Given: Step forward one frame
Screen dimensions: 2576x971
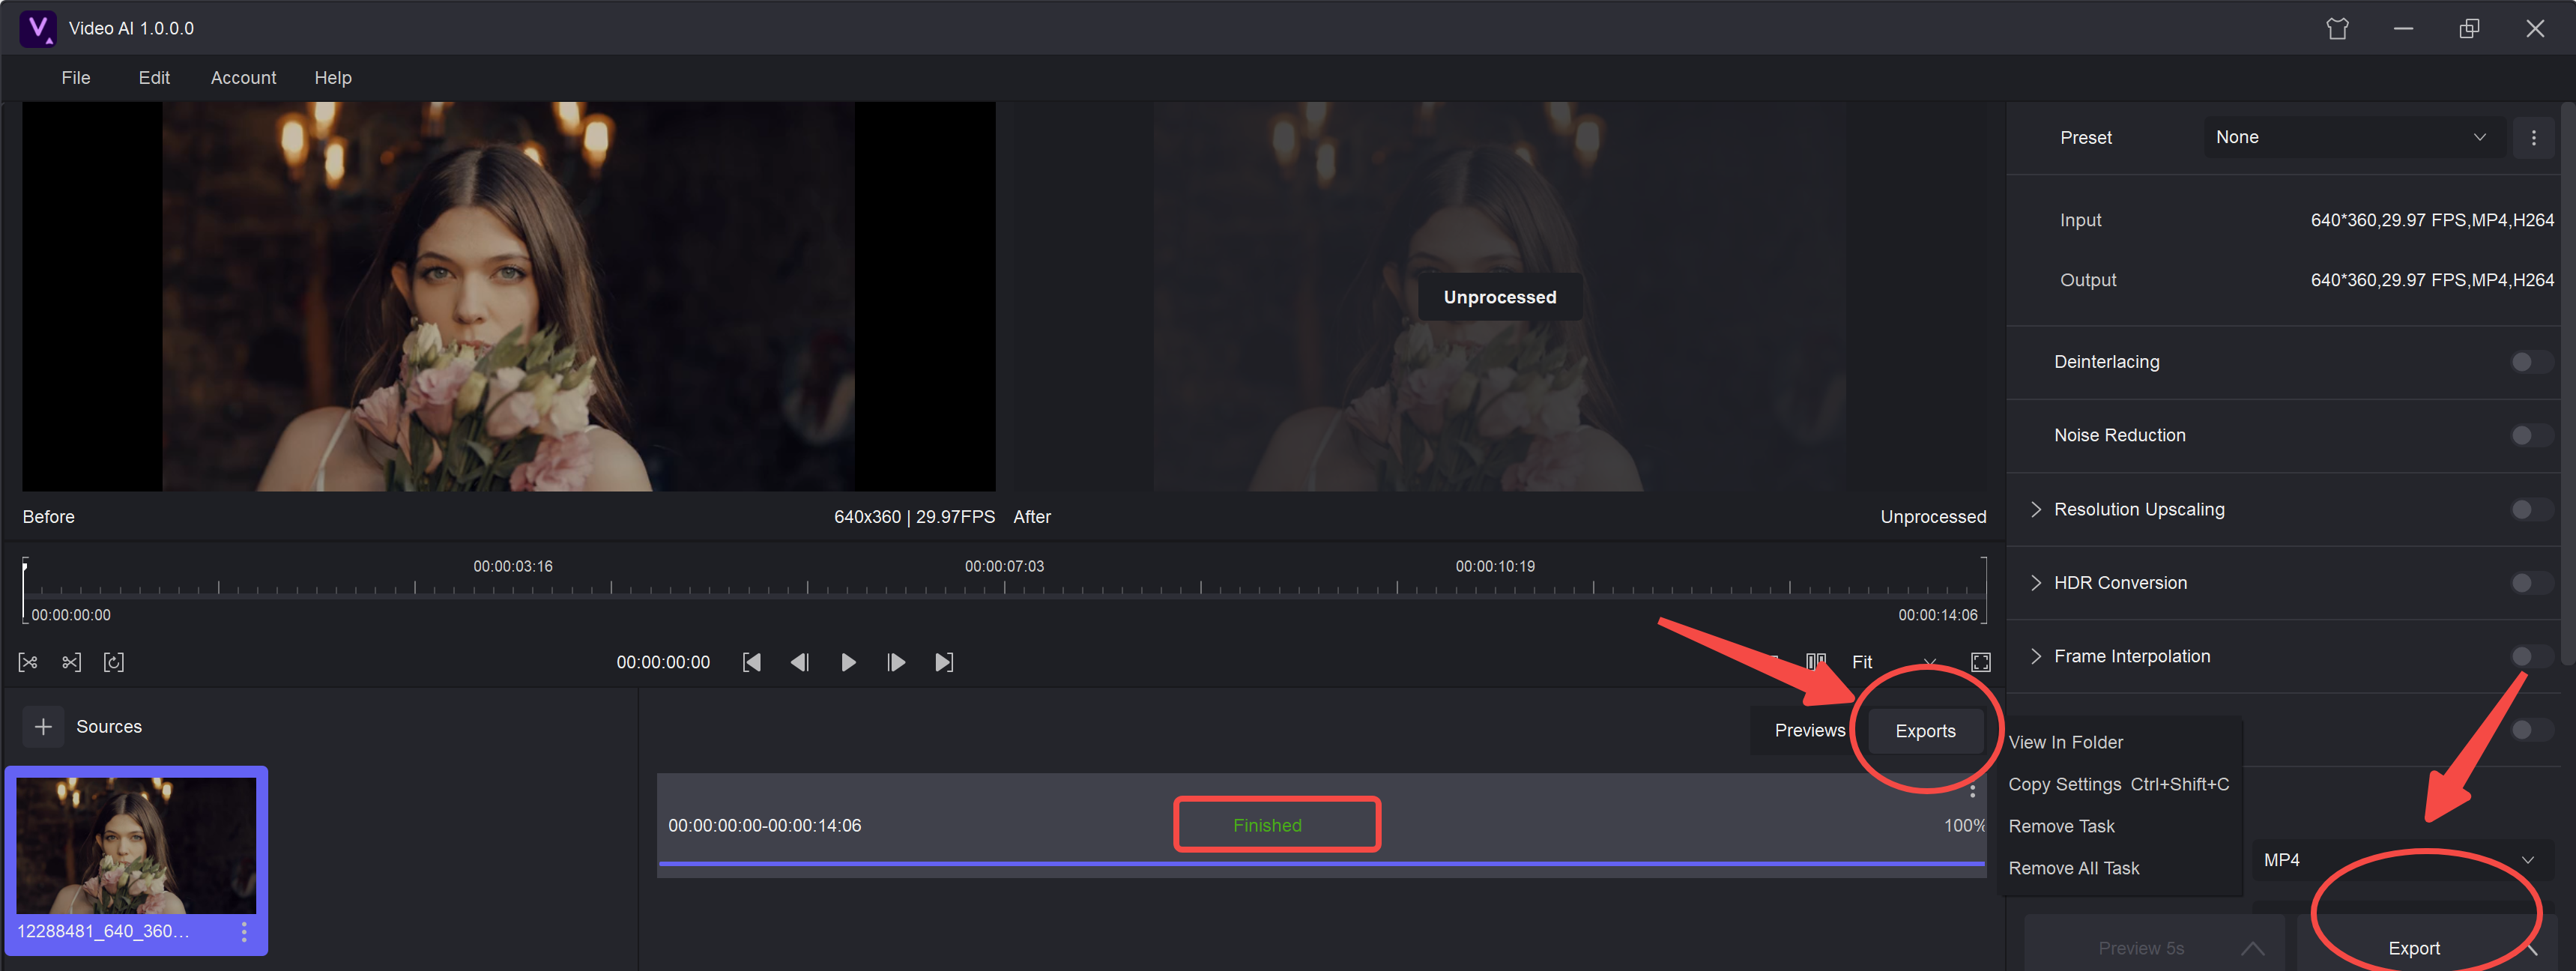Looking at the screenshot, I should pyautogui.click(x=896, y=662).
